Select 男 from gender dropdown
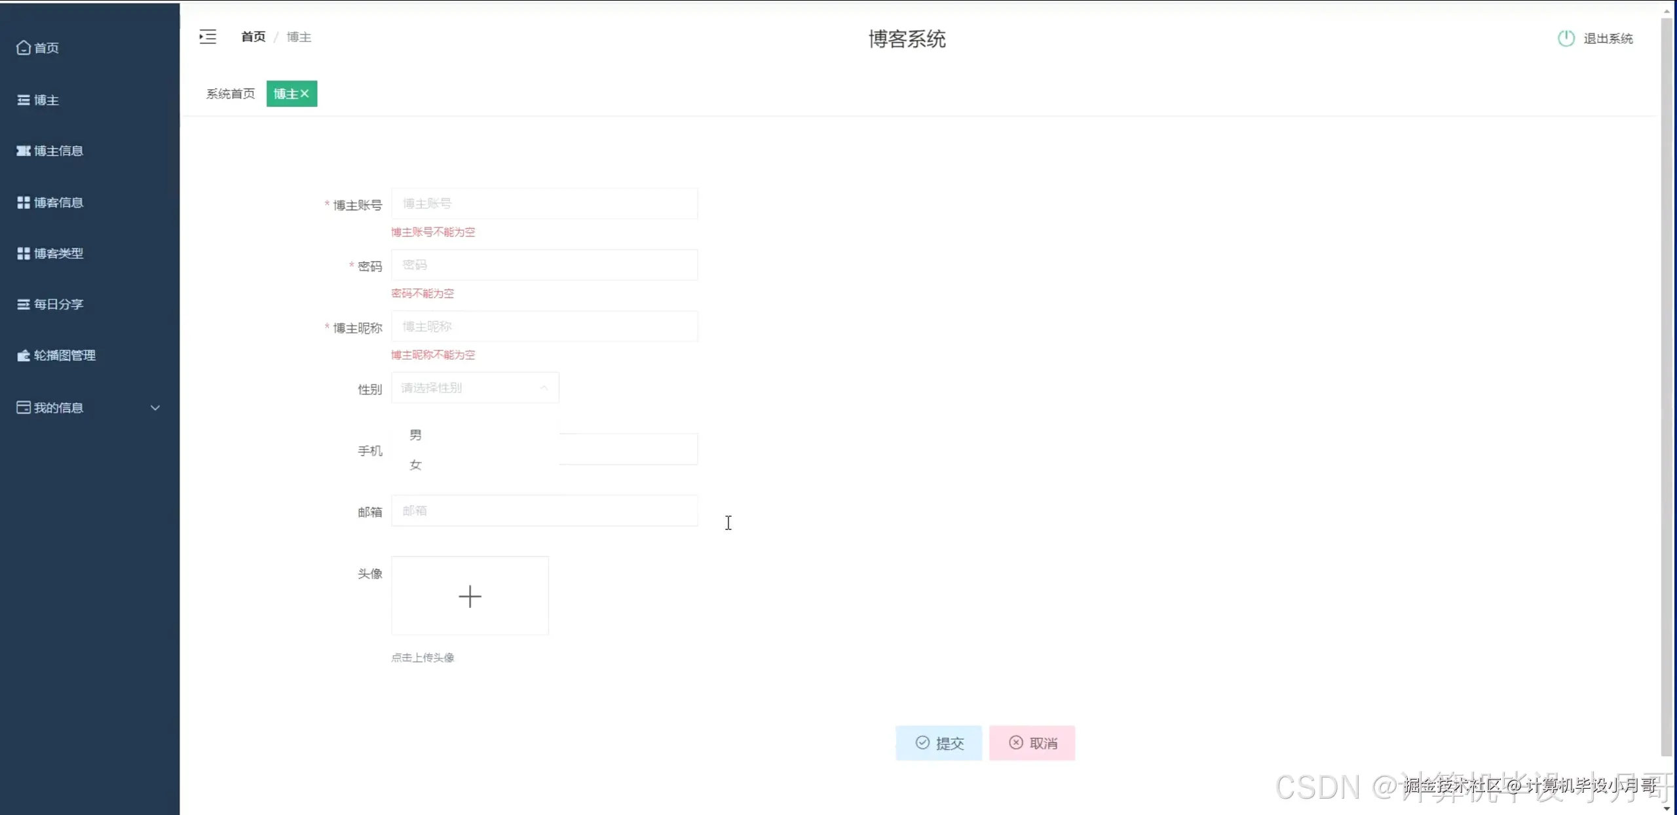Screen dimensions: 1677x815 tap(415, 435)
